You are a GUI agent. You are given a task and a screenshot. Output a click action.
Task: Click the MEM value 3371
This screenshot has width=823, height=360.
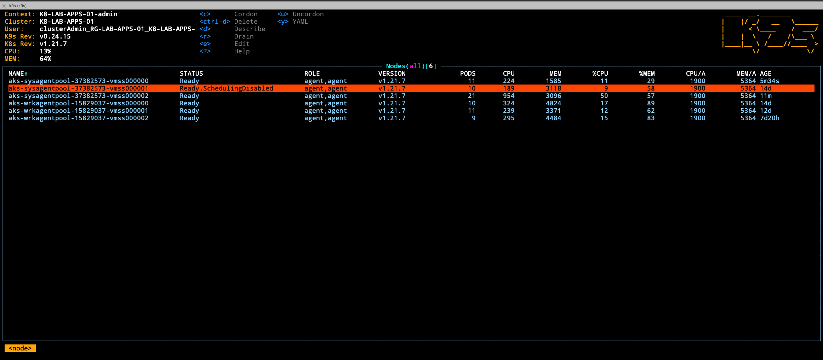coord(553,111)
